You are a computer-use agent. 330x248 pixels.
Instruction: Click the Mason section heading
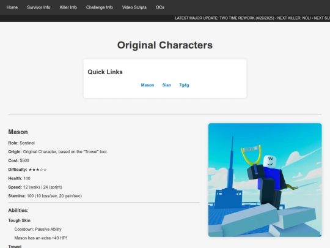[x=18, y=132]
